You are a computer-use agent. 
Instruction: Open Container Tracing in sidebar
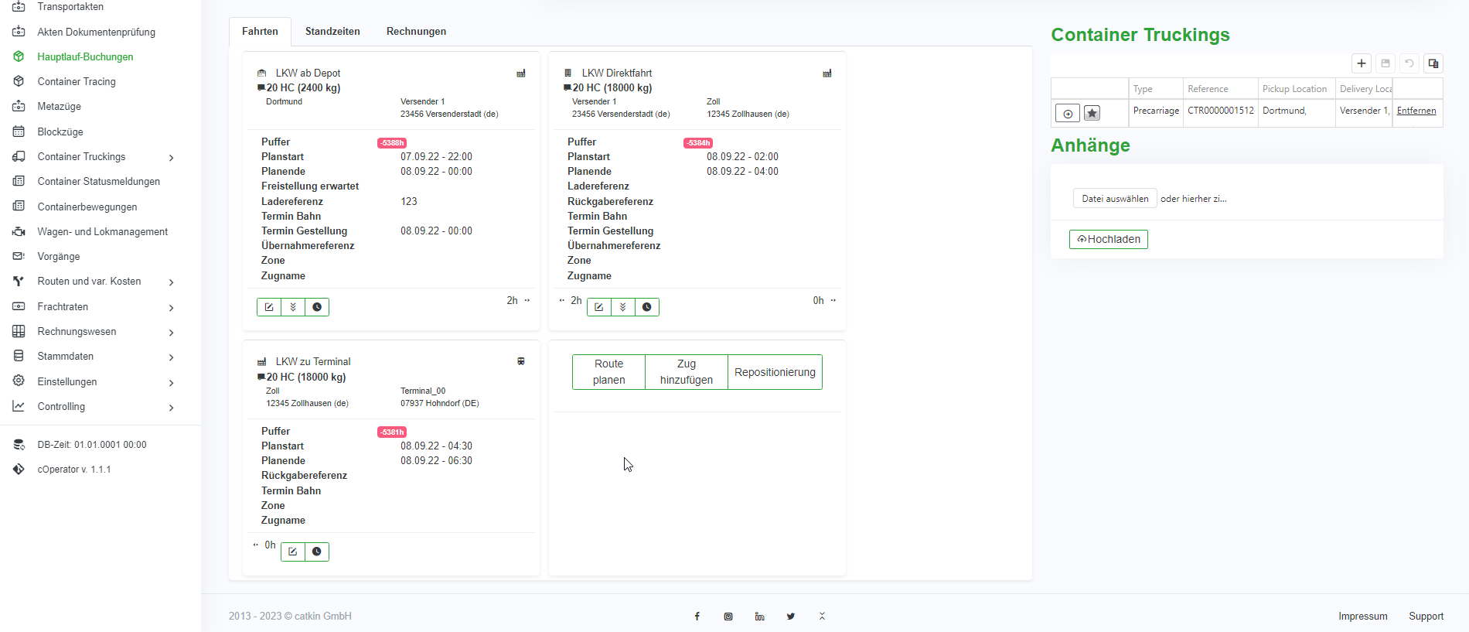[77, 82]
